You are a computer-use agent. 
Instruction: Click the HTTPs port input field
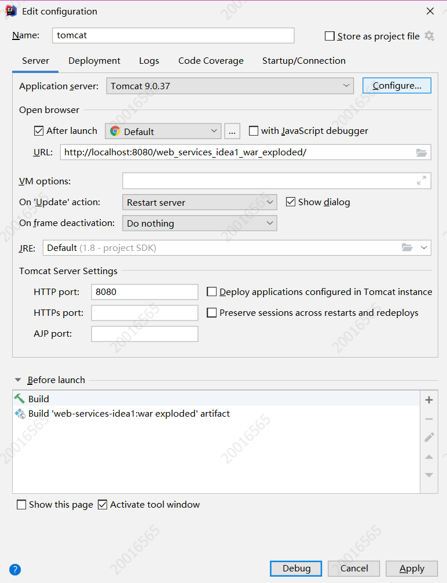coord(145,313)
